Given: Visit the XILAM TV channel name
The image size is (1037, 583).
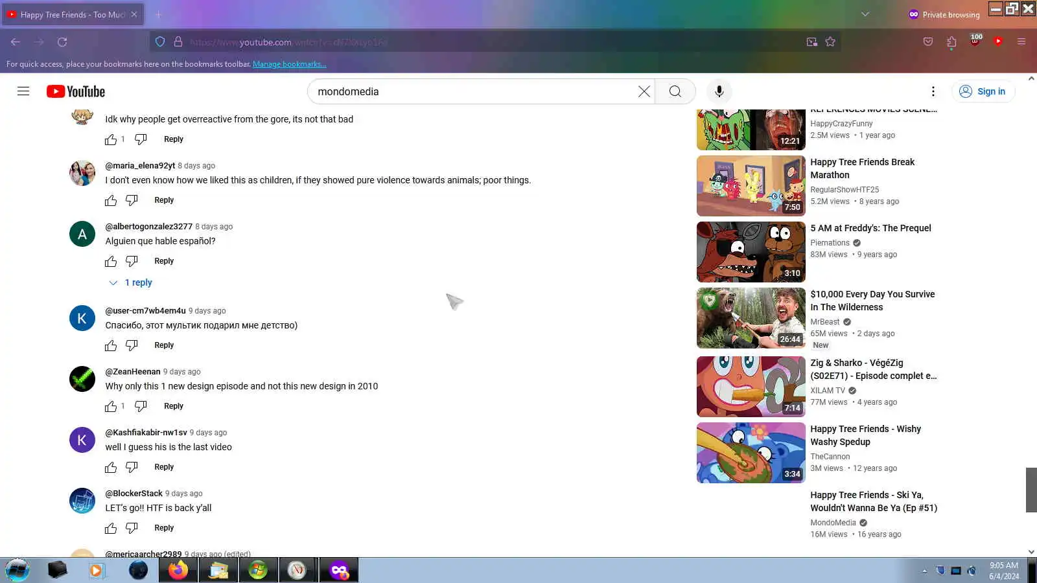Looking at the screenshot, I should (828, 391).
